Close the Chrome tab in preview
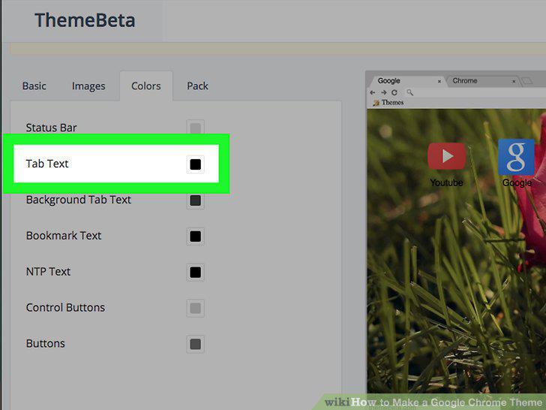The width and height of the screenshot is (546, 410). (514, 81)
